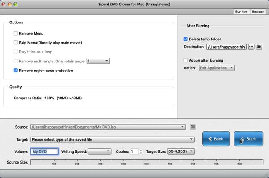Viewport: 269px width, 178px height.
Task: Open Target Size D5(4.35G) dropdown
Action: (x=181, y=151)
